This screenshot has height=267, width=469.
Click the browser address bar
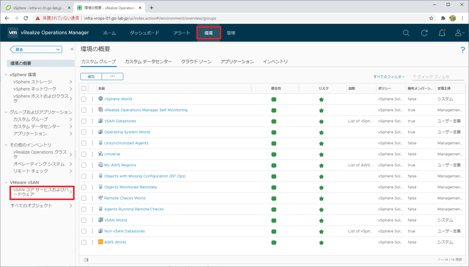coord(250,18)
